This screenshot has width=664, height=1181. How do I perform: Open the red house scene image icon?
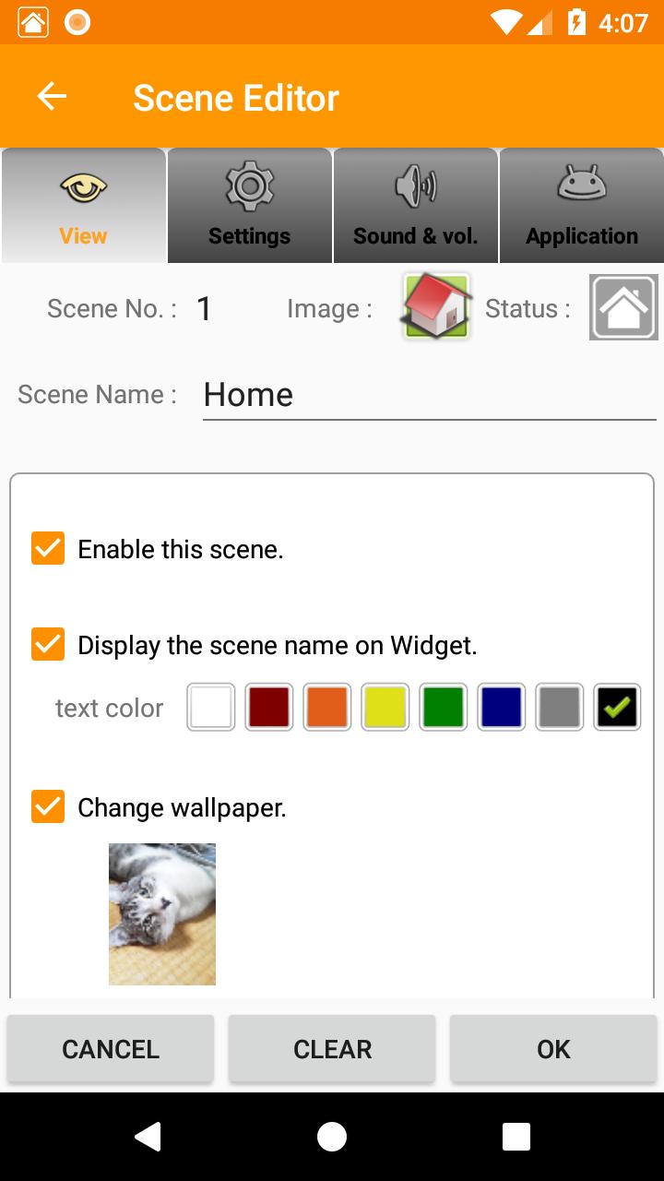coord(436,307)
